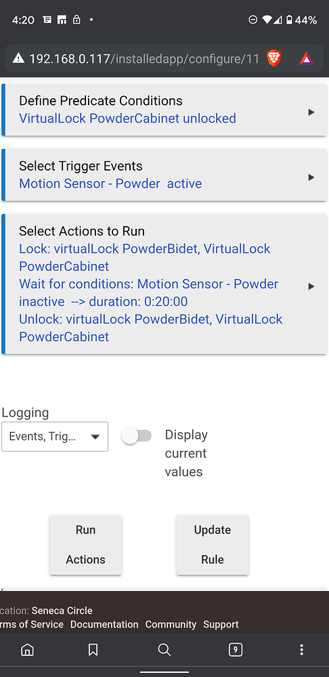Tap the insecure connection warning triangle
329x677 pixels.
point(18,58)
